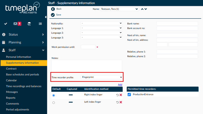Click the Back arrow icon
Image resolution: width=203 pixels, height=114 pixels.
(53, 9)
